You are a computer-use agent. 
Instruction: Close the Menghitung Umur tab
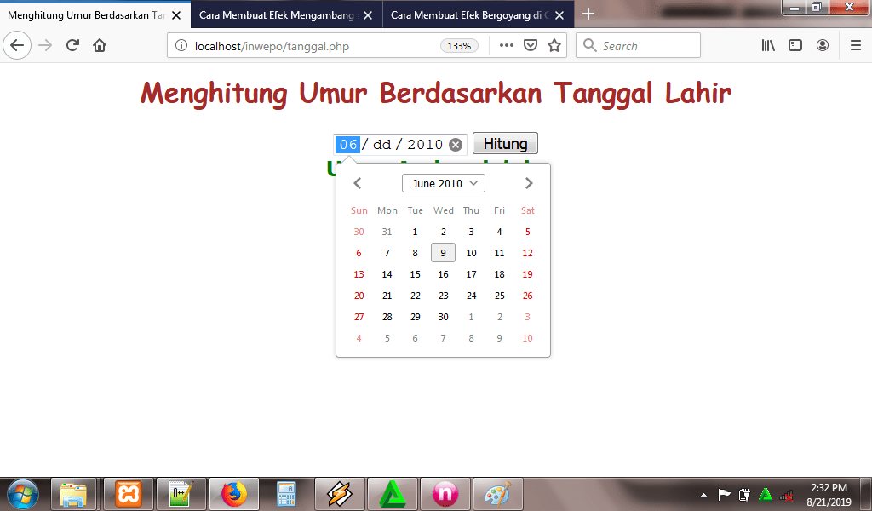pos(176,15)
